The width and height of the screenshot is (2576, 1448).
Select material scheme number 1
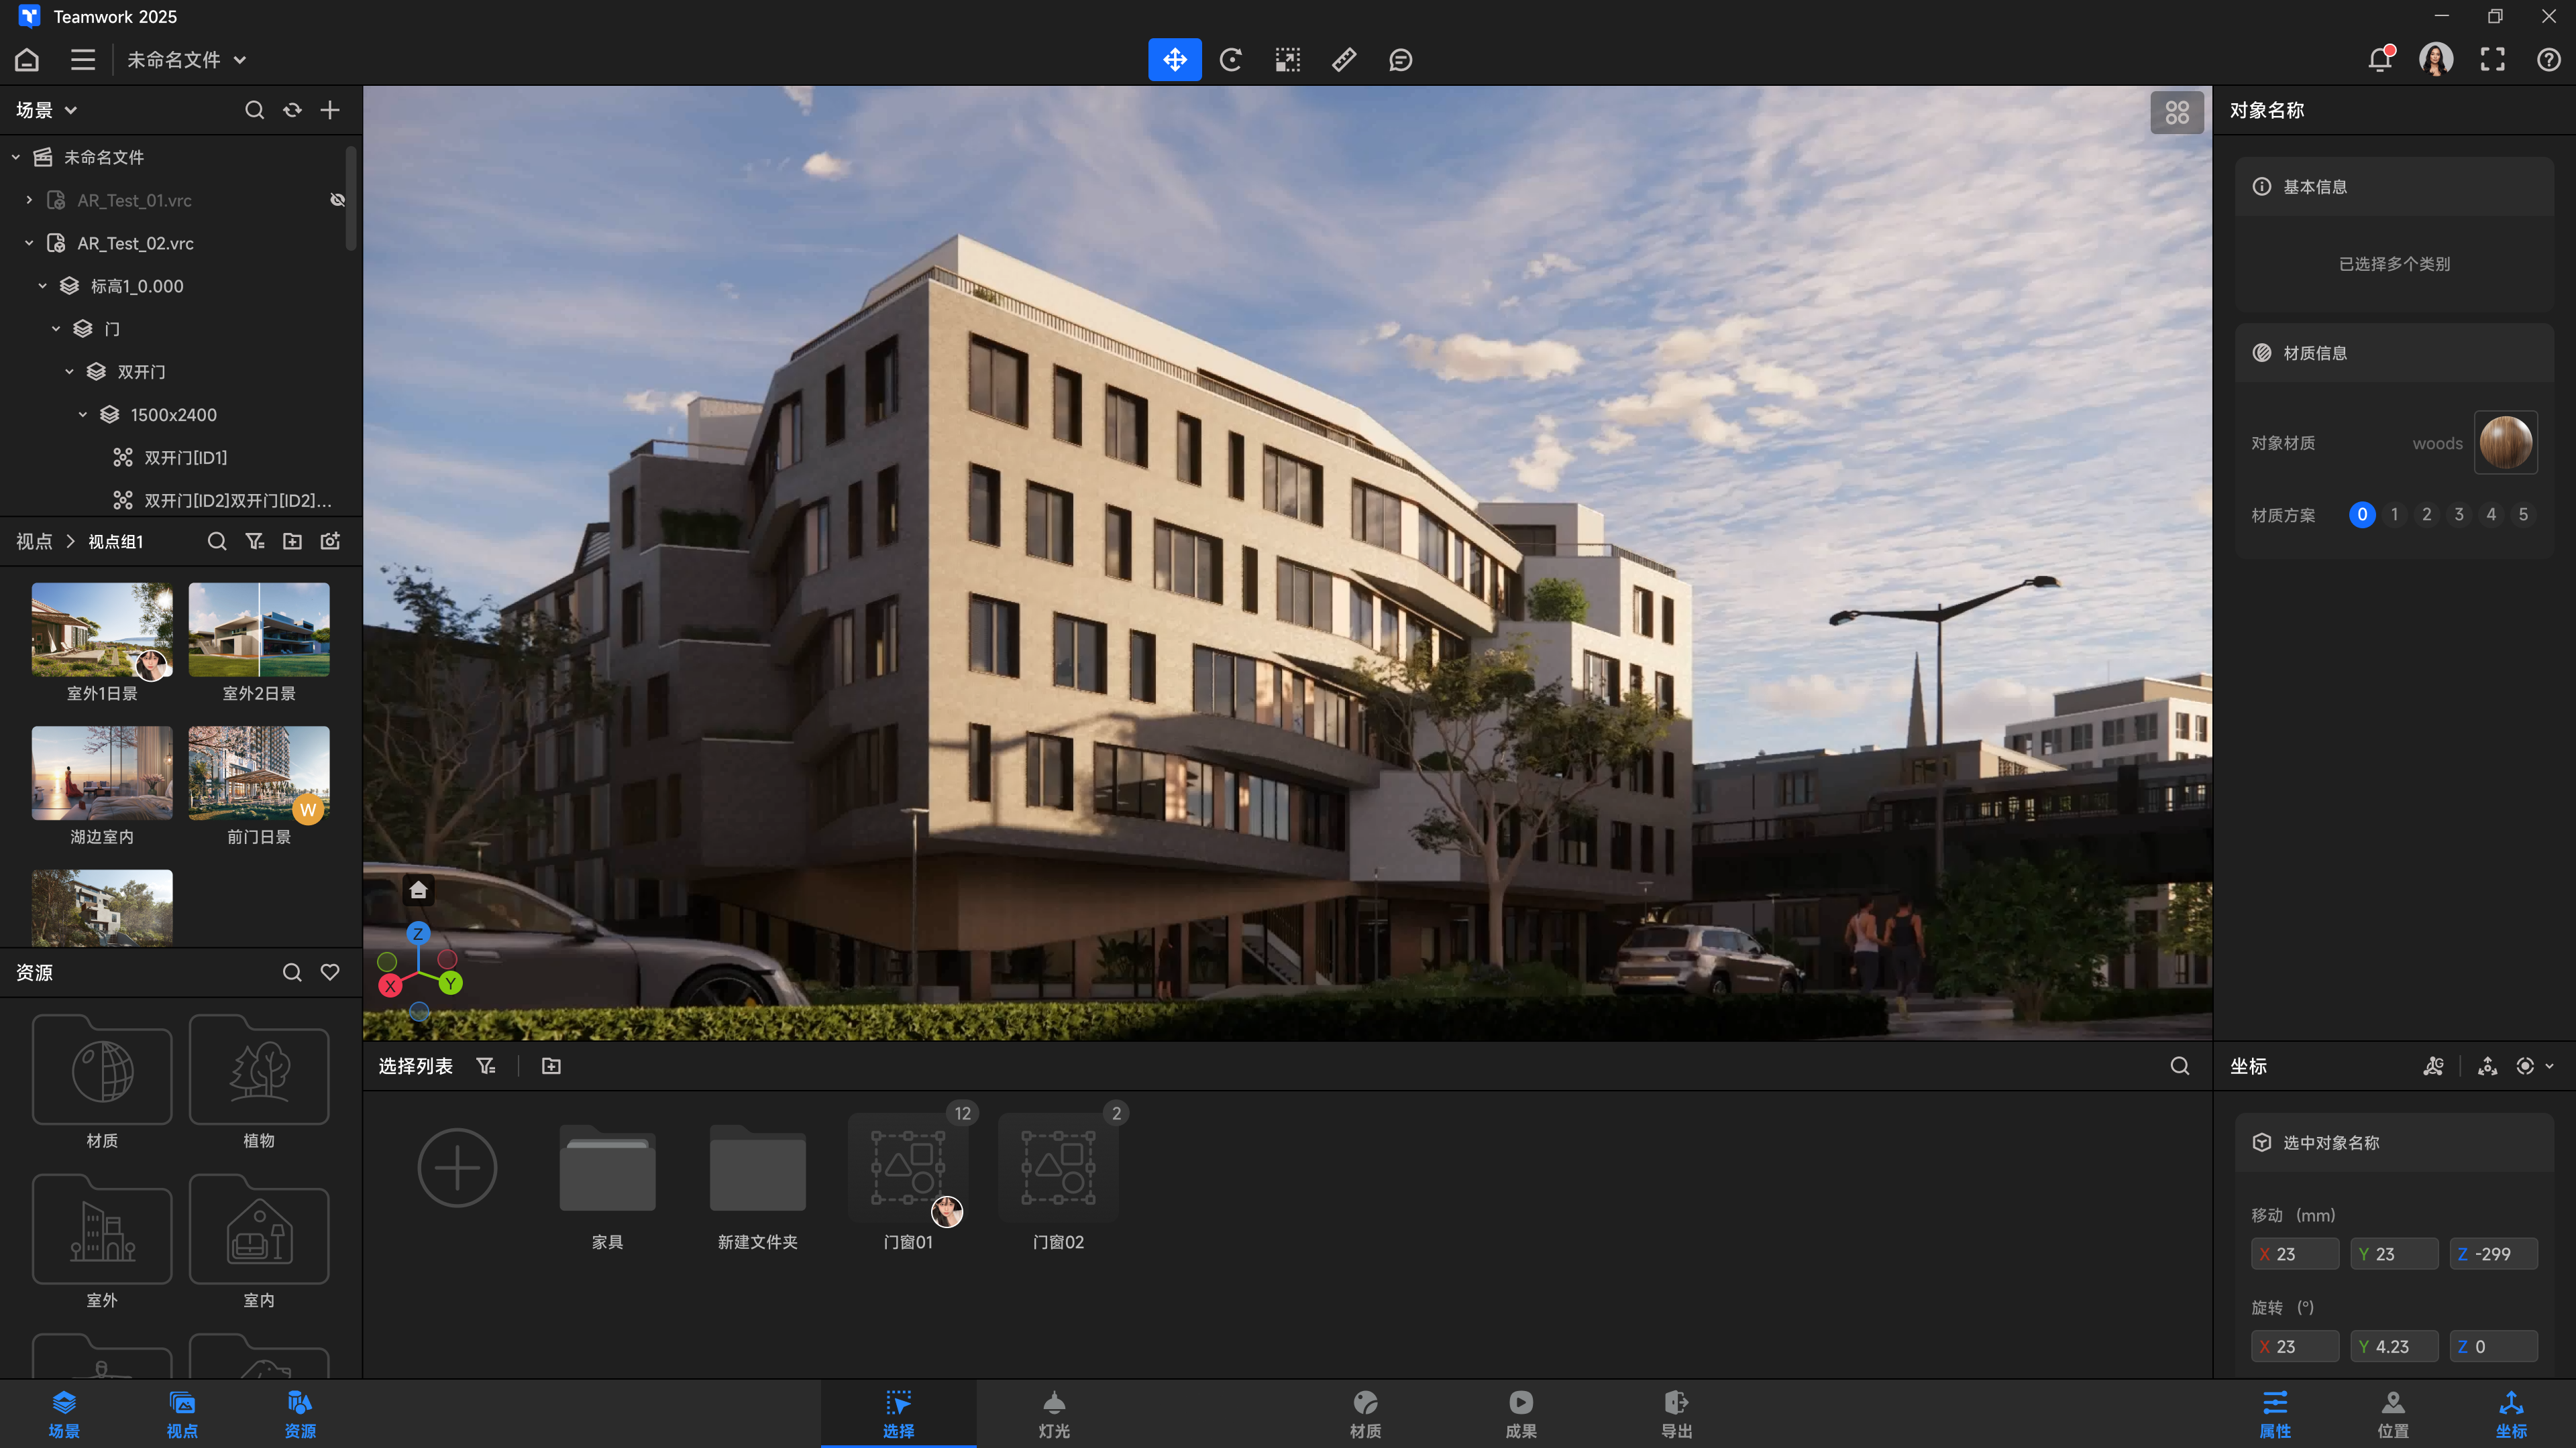pos(2394,515)
